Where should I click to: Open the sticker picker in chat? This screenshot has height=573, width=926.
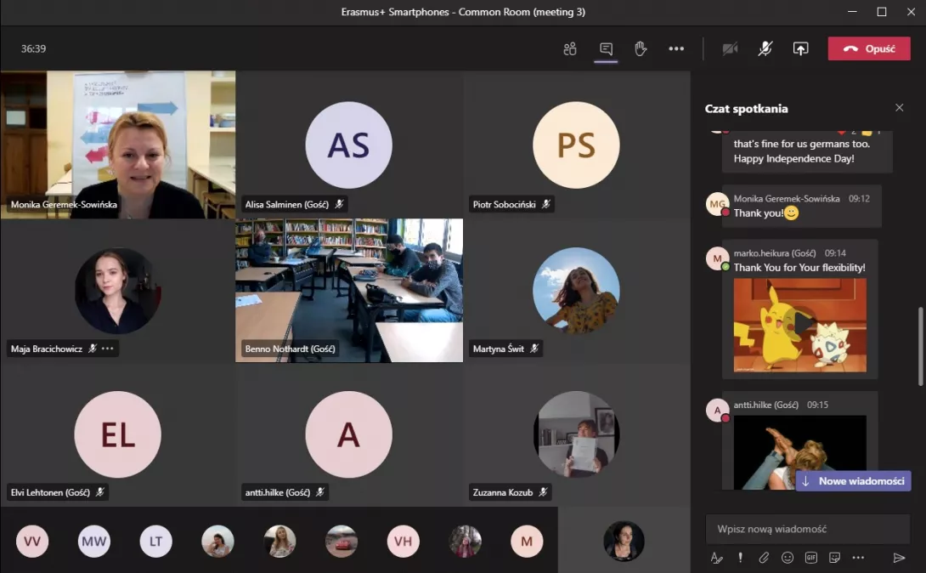[x=834, y=558]
